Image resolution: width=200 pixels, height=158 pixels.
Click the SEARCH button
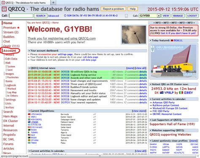41,16
